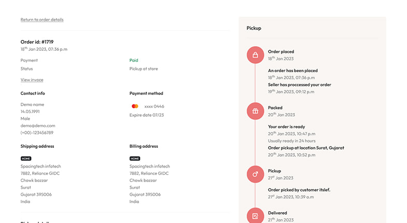Click the Expire date 07/23 text
Viewport: 407px width, 223px height.
(x=146, y=115)
